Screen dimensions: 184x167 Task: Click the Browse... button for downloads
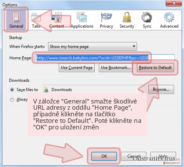click(x=161, y=89)
